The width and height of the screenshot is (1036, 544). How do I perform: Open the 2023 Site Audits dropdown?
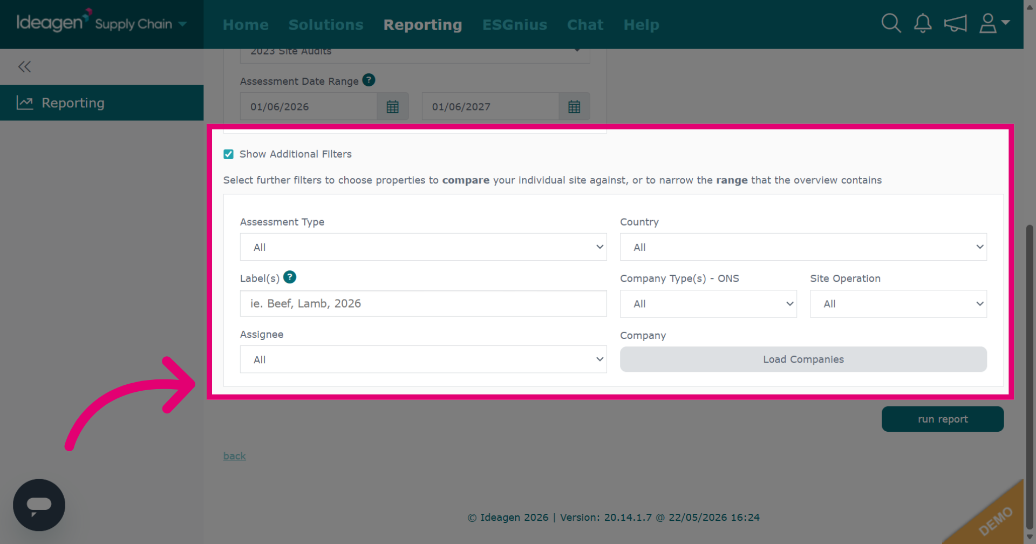pyautogui.click(x=415, y=54)
